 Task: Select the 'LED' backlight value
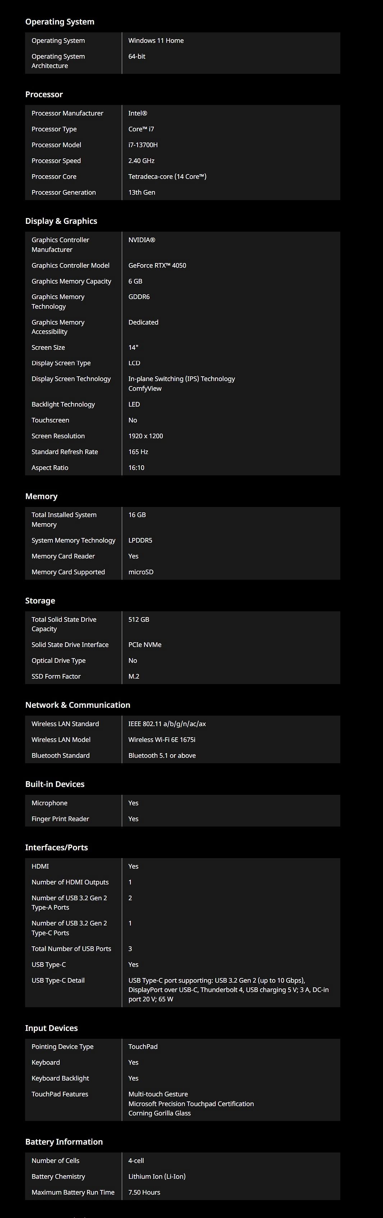[x=134, y=404]
